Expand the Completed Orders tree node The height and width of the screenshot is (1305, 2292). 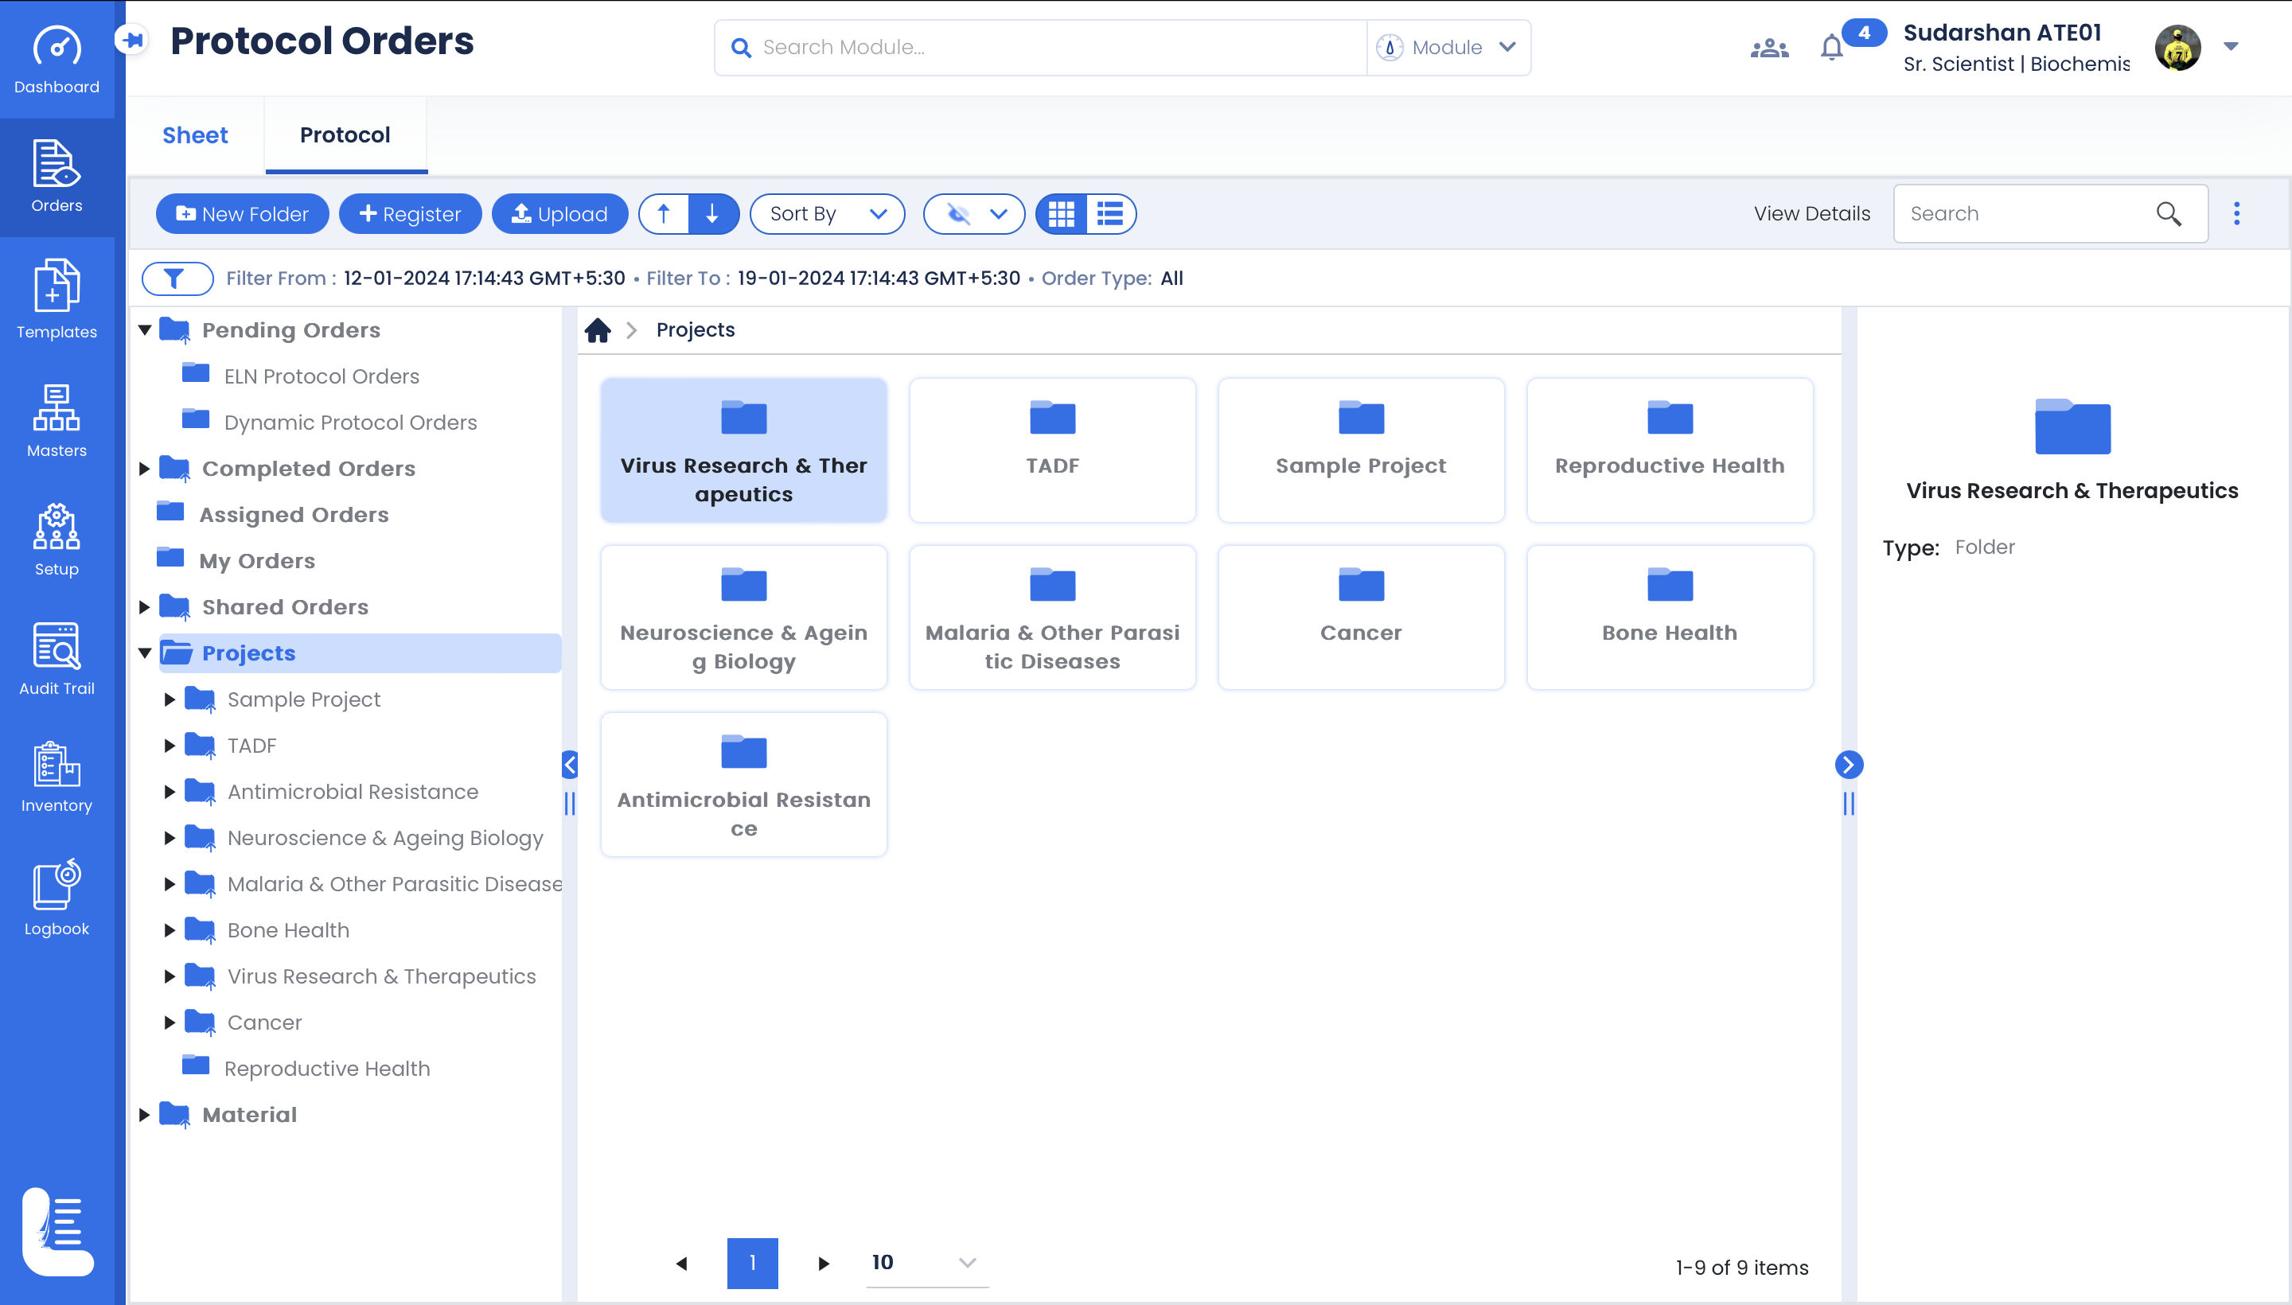[144, 469]
